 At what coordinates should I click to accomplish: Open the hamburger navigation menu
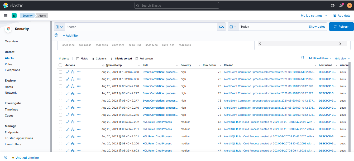[x=6, y=16]
